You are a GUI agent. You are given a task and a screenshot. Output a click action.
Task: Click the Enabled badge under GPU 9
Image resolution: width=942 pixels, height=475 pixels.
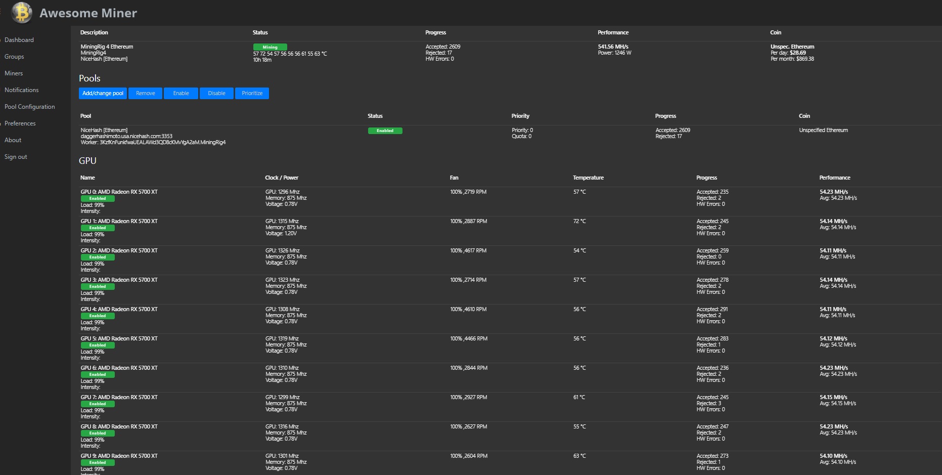coord(98,462)
